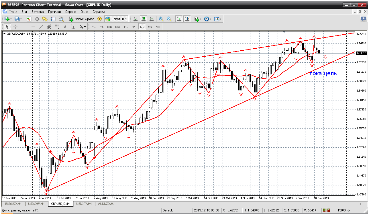Launch the Strategy Tester magnifier icon
Screen dimensions: 369x214
[61, 19]
